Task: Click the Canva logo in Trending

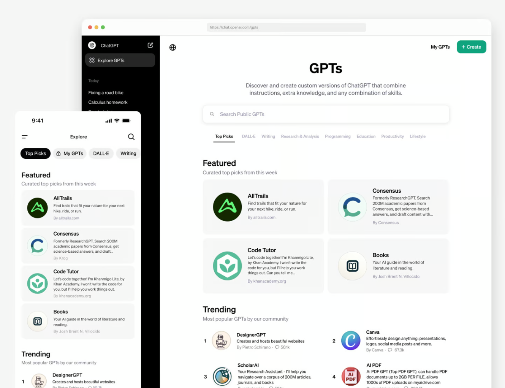Action: tap(350, 340)
